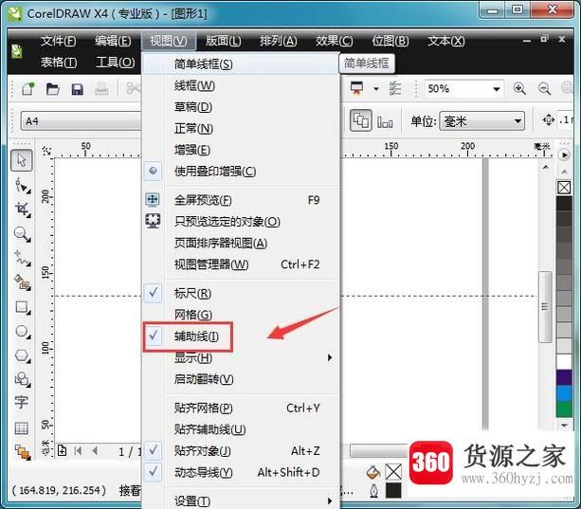Open the options list icon

(x=395, y=88)
